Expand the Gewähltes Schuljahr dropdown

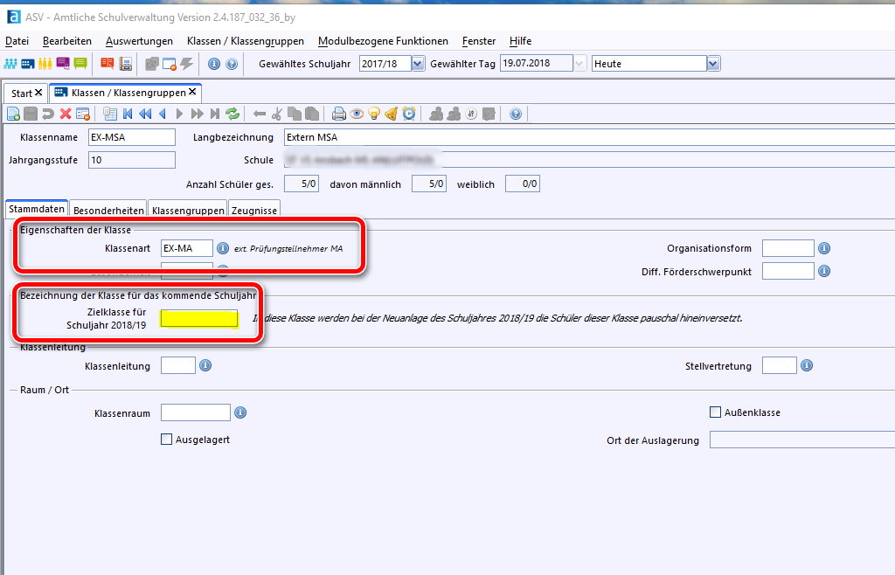(418, 63)
